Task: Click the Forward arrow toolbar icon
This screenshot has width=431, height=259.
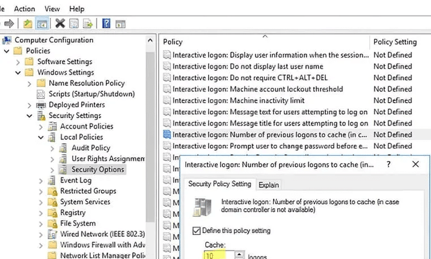Action: tap(9, 23)
